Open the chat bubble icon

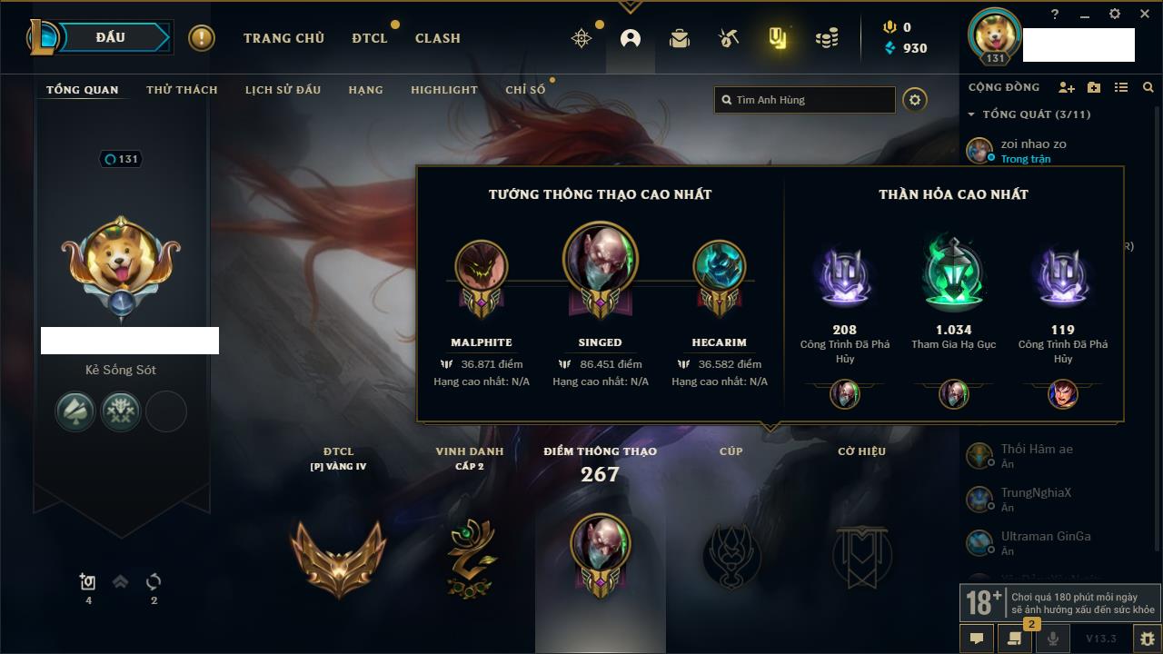[977, 639]
